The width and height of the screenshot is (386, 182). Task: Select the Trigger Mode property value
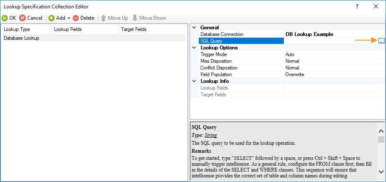(x=331, y=54)
